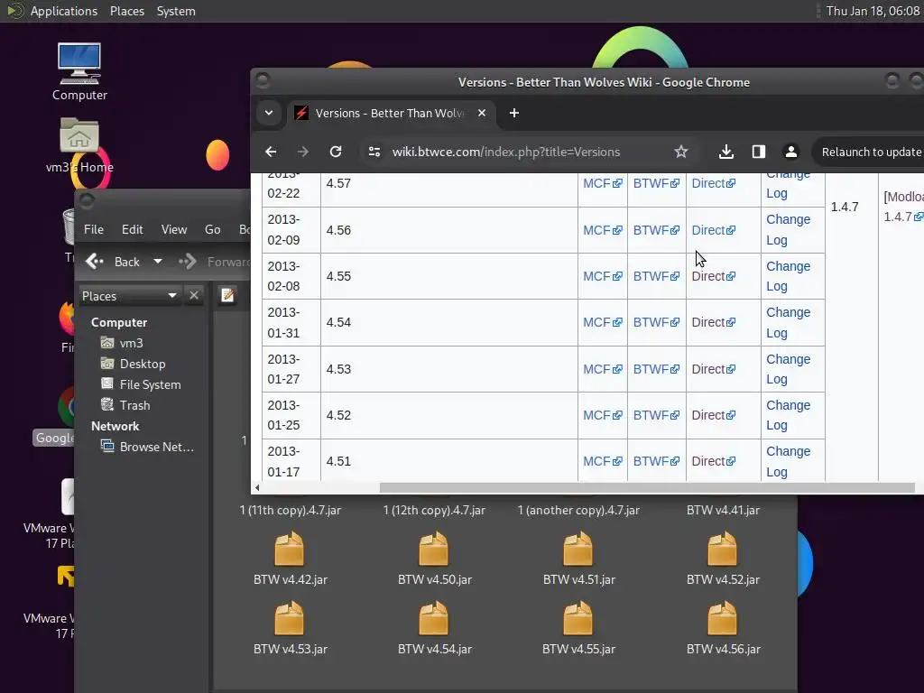The width and height of the screenshot is (924, 693).
Task: Open View menu in file manager
Action: pos(174,229)
